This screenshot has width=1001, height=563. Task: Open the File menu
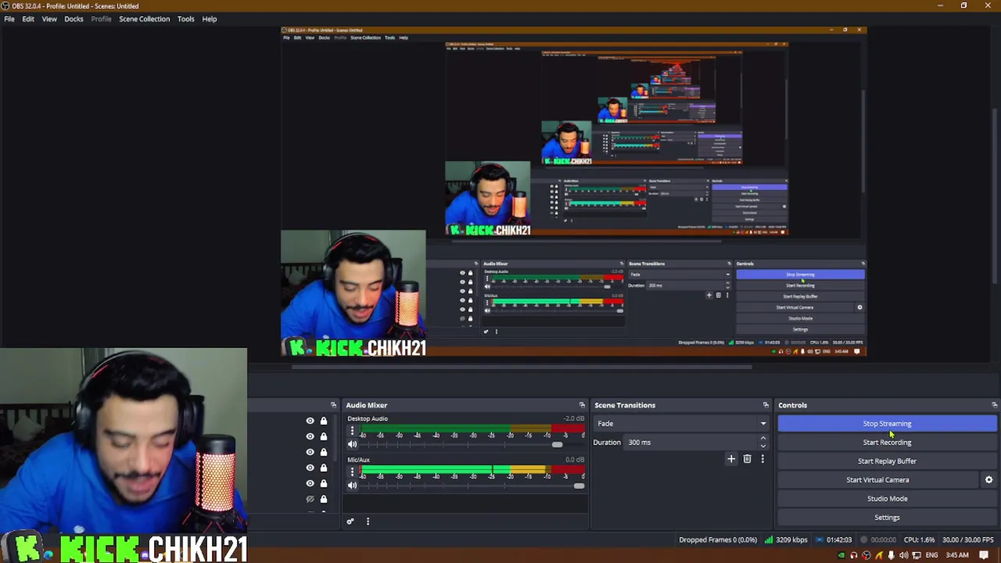[9, 19]
